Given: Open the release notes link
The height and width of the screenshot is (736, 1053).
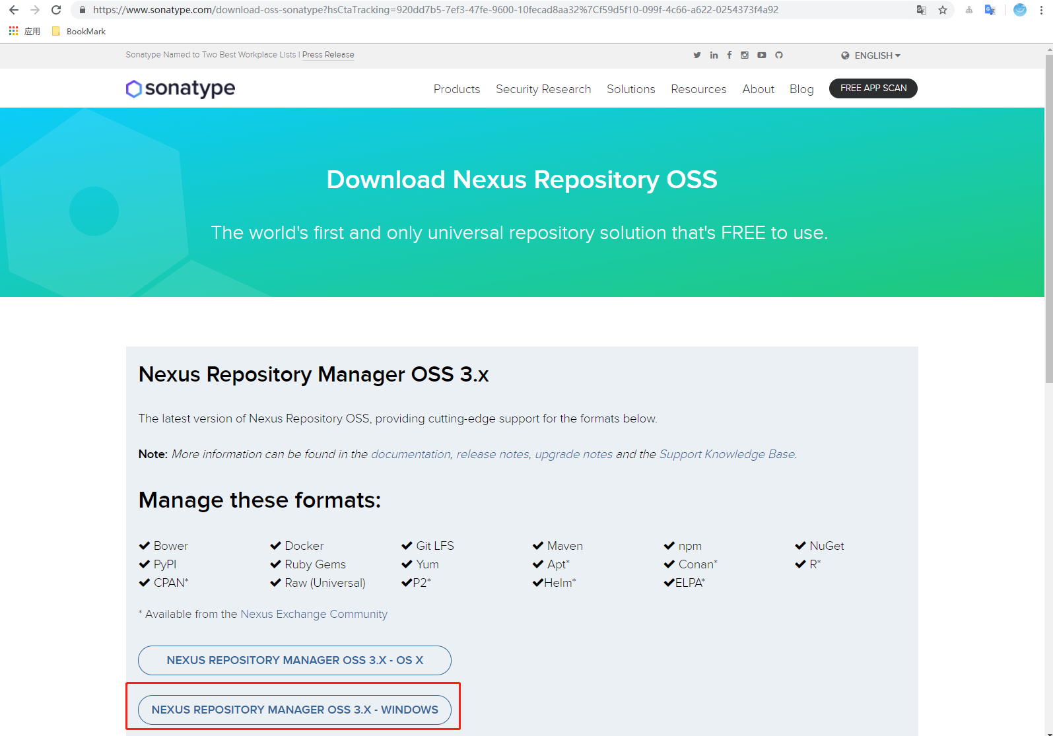Looking at the screenshot, I should tap(493, 454).
